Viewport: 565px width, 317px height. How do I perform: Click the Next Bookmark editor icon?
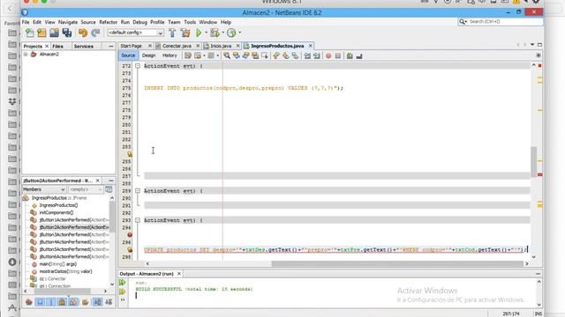point(286,55)
